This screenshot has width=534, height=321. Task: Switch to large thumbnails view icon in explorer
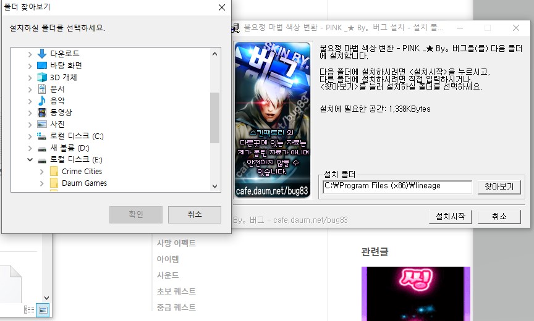pyautogui.click(x=43, y=310)
